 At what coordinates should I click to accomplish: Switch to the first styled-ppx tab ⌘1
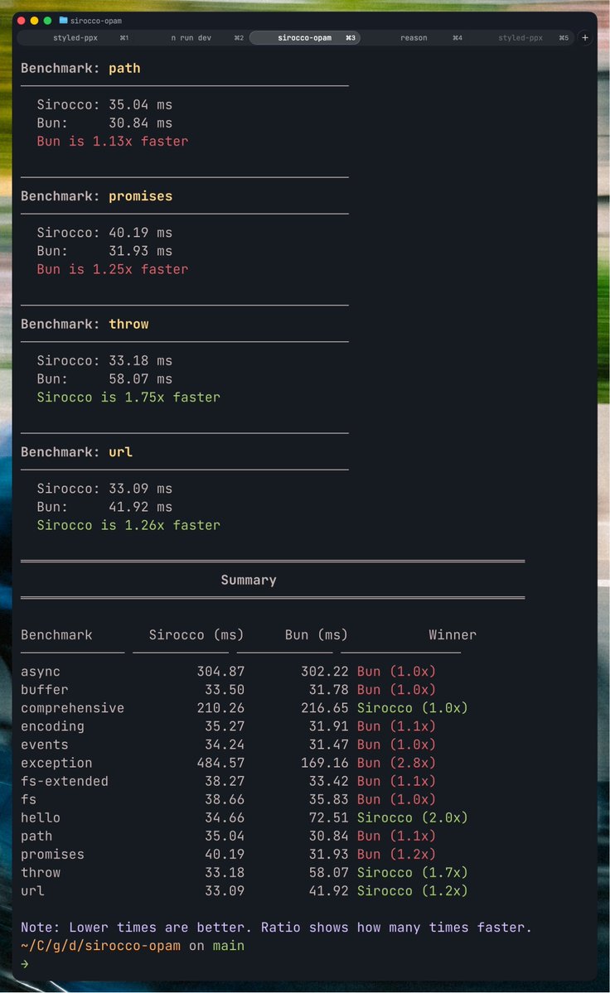[75, 38]
